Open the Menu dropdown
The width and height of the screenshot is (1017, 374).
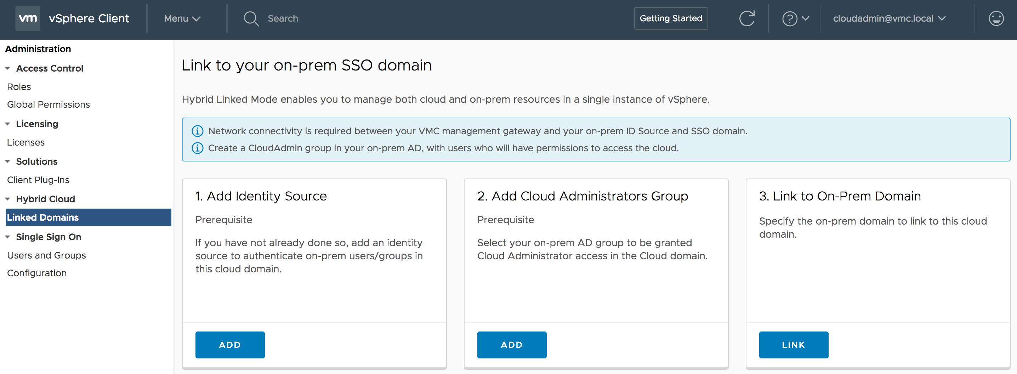pos(182,18)
